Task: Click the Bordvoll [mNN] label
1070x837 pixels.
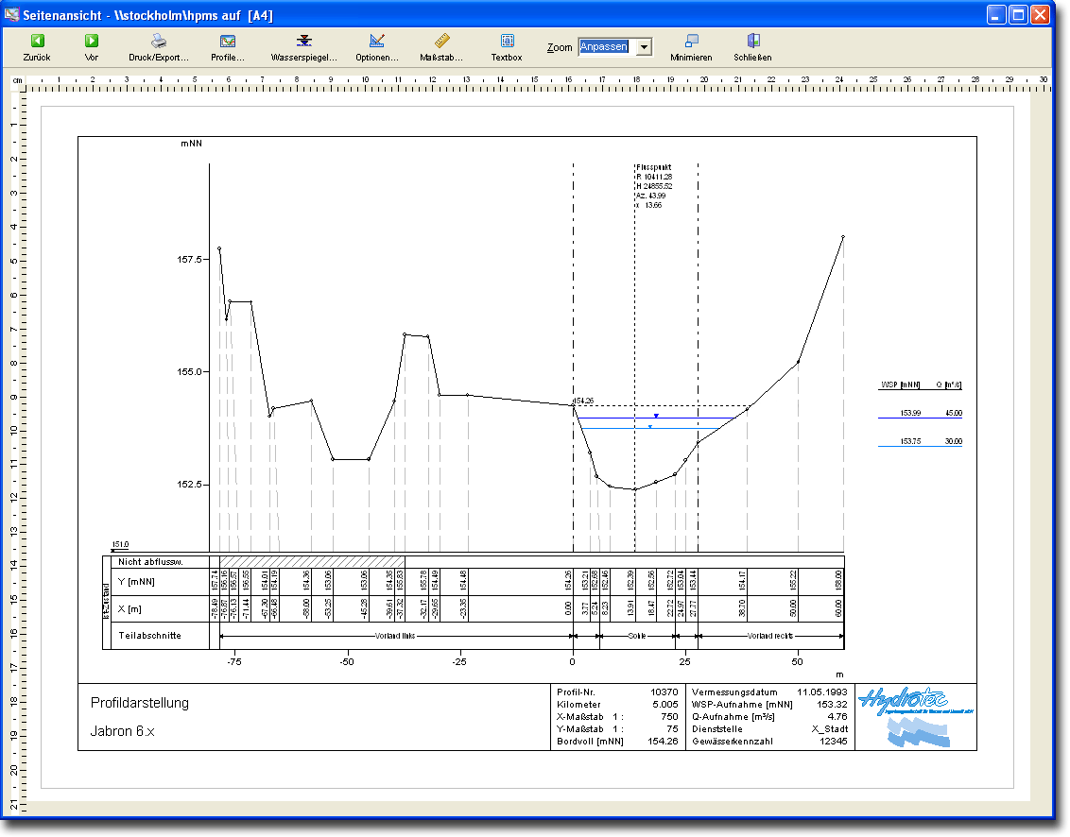Action: point(590,742)
